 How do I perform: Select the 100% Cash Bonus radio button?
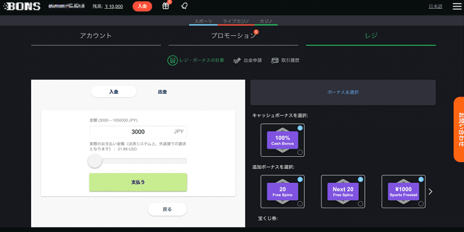coord(300,152)
